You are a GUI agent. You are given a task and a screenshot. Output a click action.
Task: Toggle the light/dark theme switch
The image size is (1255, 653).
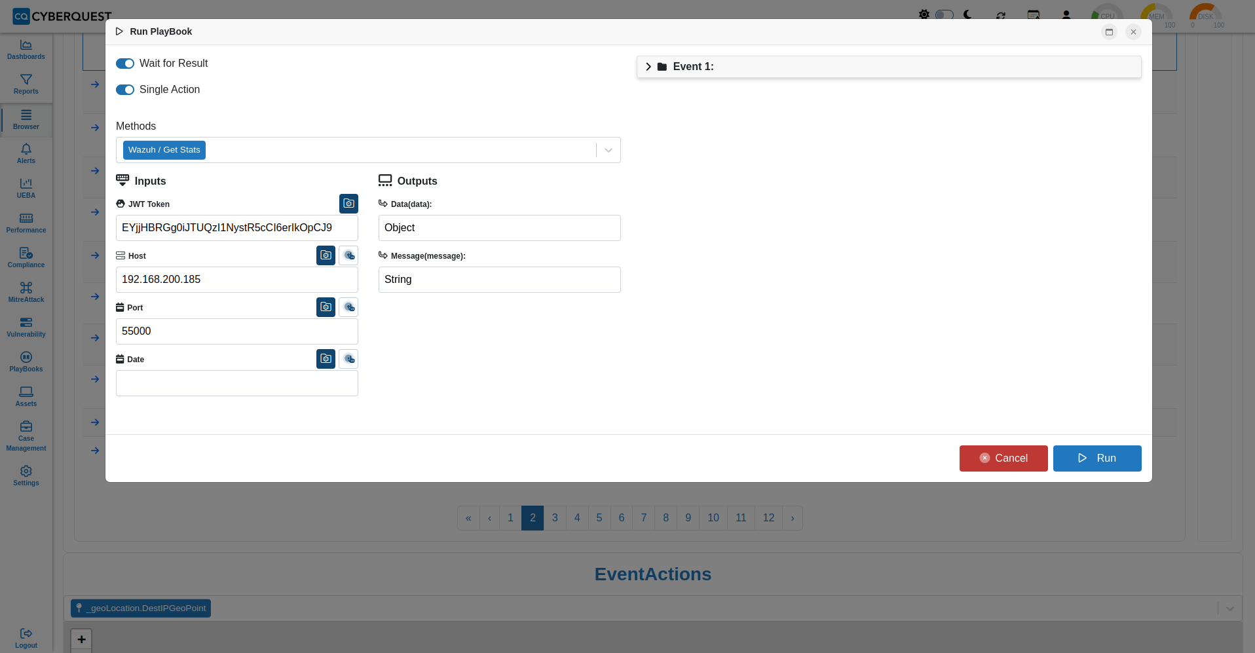click(944, 14)
